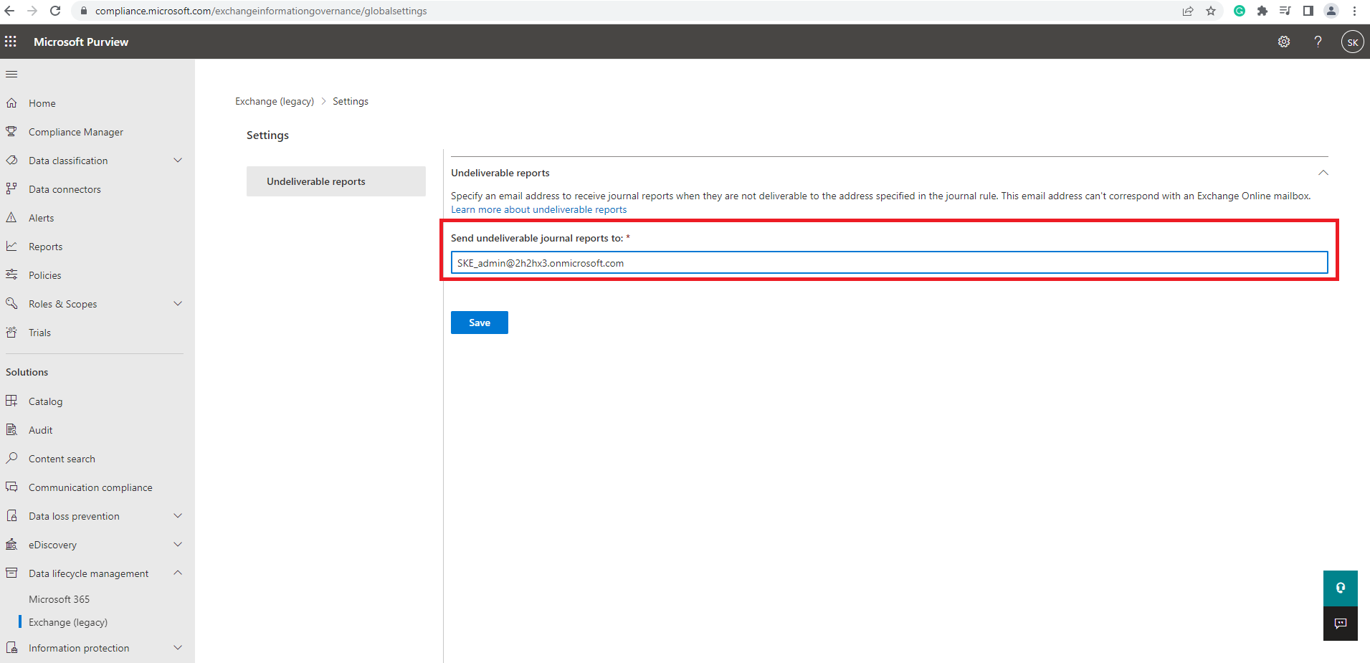Open Settings gear in Purview header

pyautogui.click(x=1284, y=42)
